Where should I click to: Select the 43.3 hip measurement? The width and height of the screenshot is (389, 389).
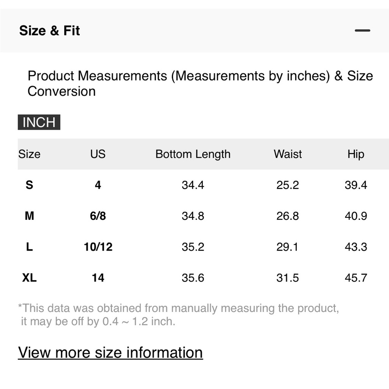pyautogui.click(x=356, y=247)
